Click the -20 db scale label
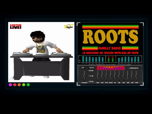The image size is (152, 114). (91, 81)
